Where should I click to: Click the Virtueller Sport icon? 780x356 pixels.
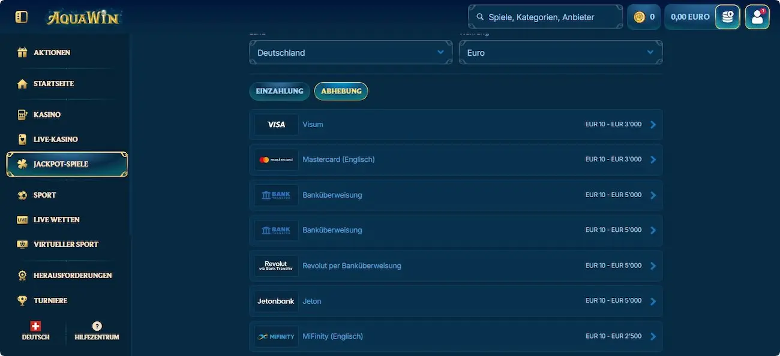(22, 245)
